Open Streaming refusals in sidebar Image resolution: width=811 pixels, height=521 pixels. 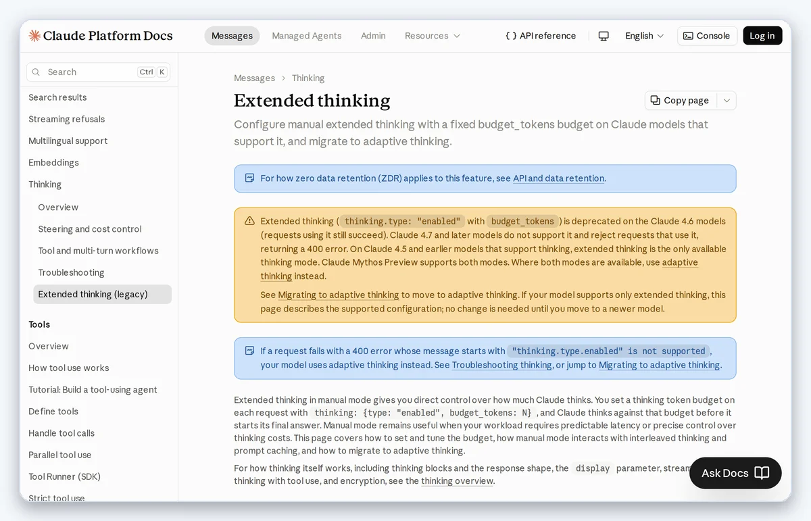(67, 119)
